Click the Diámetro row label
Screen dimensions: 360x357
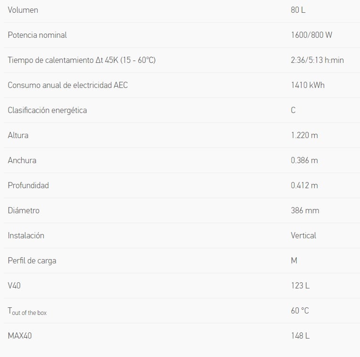click(x=24, y=211)
